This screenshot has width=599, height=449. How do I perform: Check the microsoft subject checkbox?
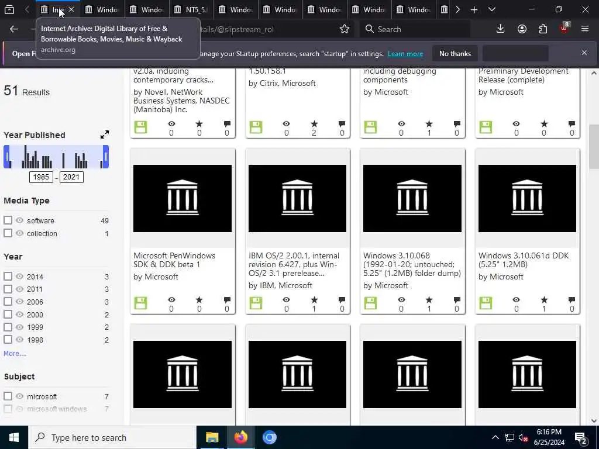[x=8, y=396]
